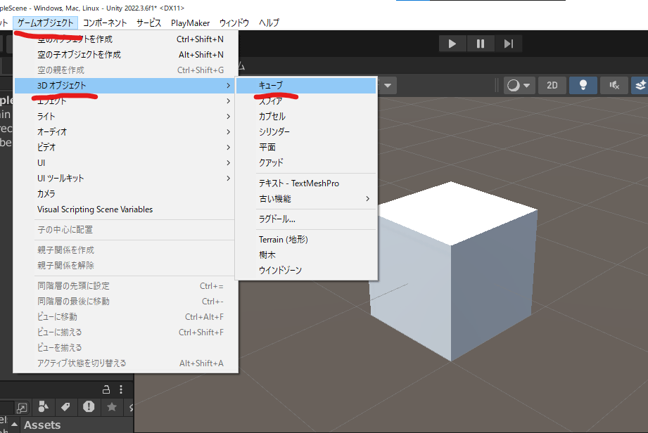Choose テキスト - TextMeshPro
648x433 pixels.
(x=306, y=183)
